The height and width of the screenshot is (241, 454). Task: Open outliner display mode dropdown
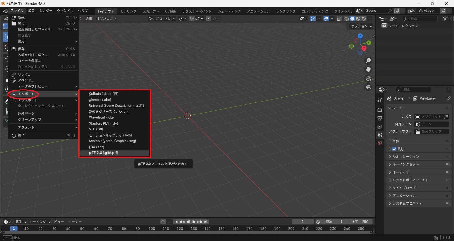(x=383, y=19)
